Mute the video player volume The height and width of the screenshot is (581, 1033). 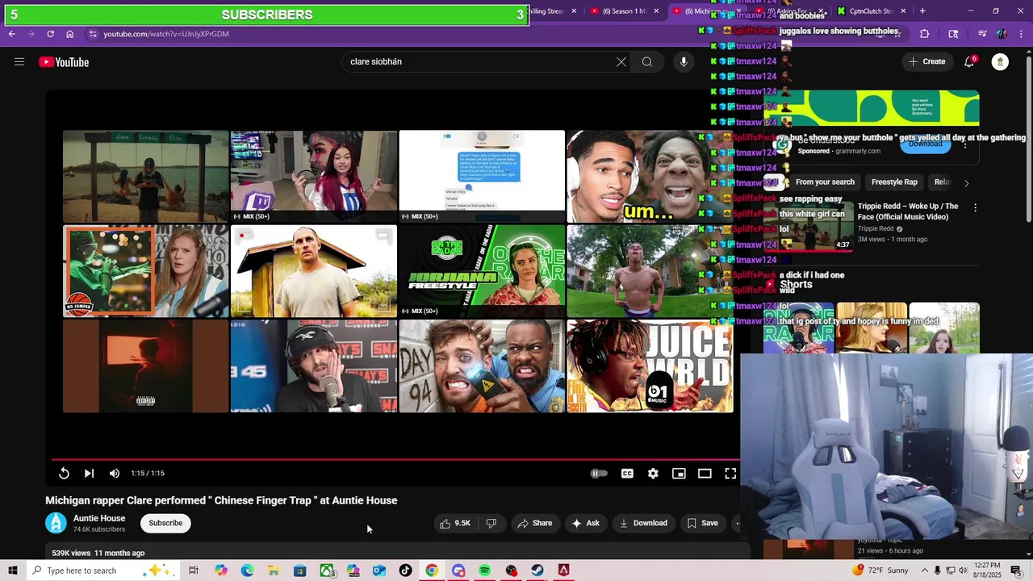pos(115,474)
